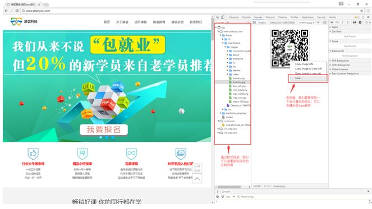Click the navigator pane horizontal scrollbar
Viewport: 372px width, 209px height.
tap(229, 187)
